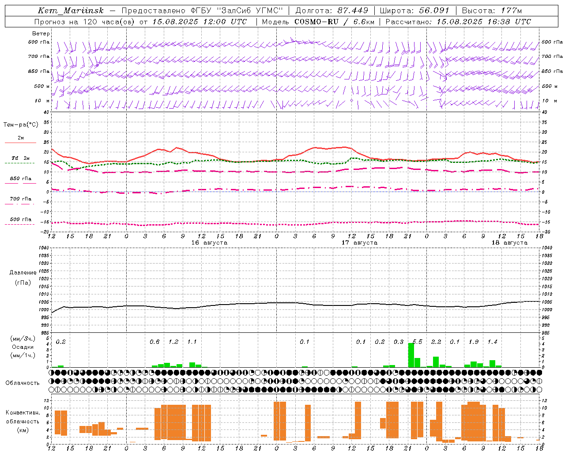Click the Облачность cloud cover label
This screenshot has height=452, width=565.
click(x=23, y=383)
